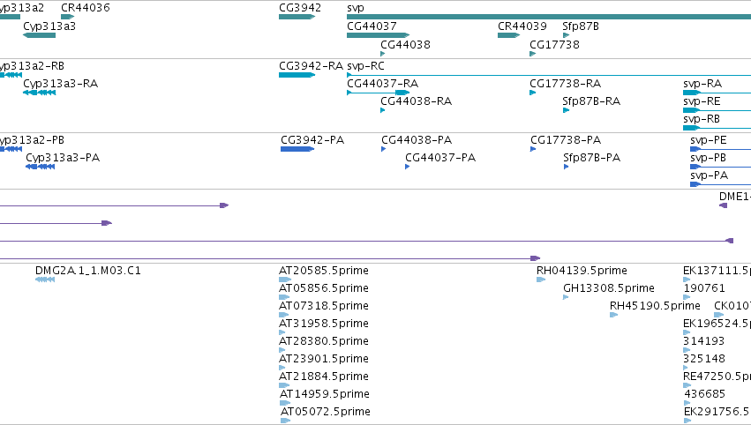Click the svp-PE protein label
751x425 pixels.
pos(709,139)
